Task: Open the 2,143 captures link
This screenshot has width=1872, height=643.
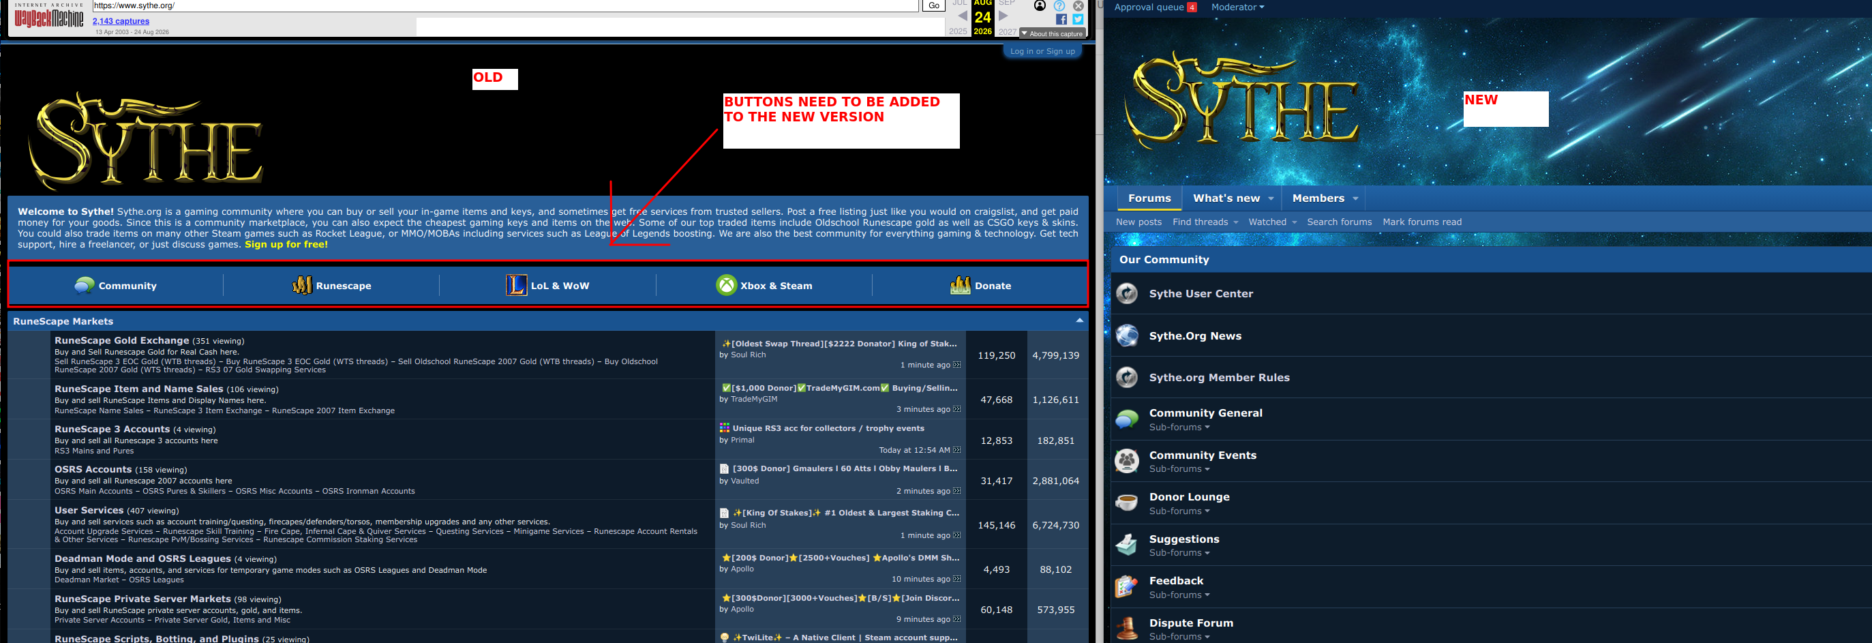Action: point(121,21)
